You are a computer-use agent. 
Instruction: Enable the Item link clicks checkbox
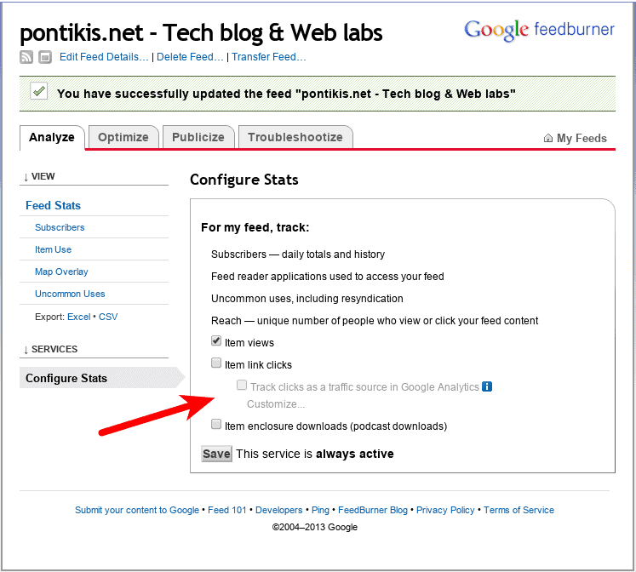pos(216,363)
